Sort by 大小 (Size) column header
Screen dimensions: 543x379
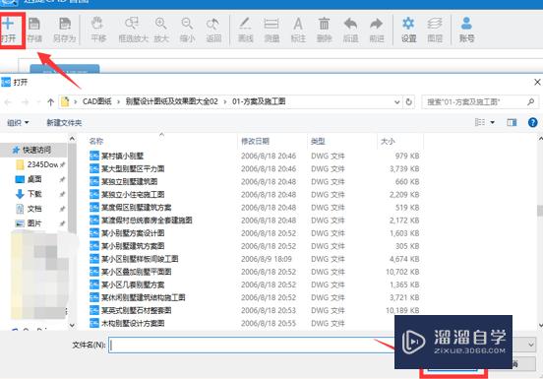pyautogui.click(x=388, y=142)
